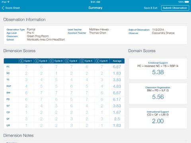Open info icon for Cycle 5
The image size is (191, 143).
click(x=82, y=61)
